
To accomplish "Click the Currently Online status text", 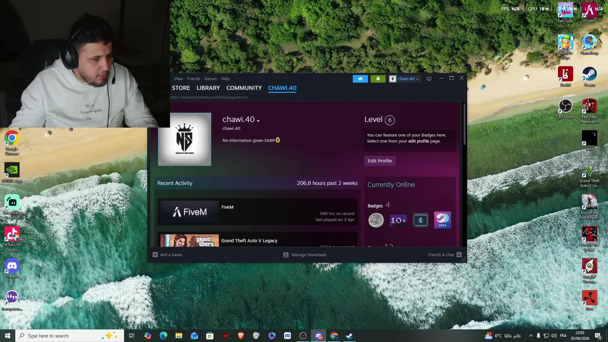I will 391,185.
